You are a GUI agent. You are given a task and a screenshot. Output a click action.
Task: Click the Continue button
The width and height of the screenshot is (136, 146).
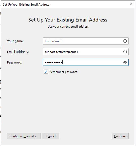(x=120, y=136)
